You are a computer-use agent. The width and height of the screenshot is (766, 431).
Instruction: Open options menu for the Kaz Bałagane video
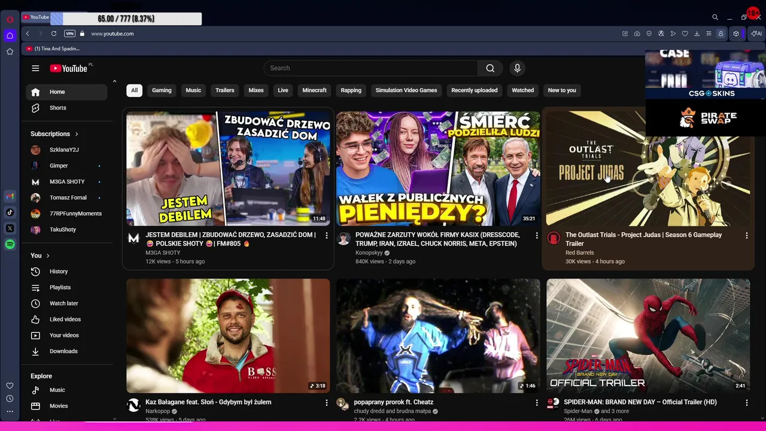[326, 403]
